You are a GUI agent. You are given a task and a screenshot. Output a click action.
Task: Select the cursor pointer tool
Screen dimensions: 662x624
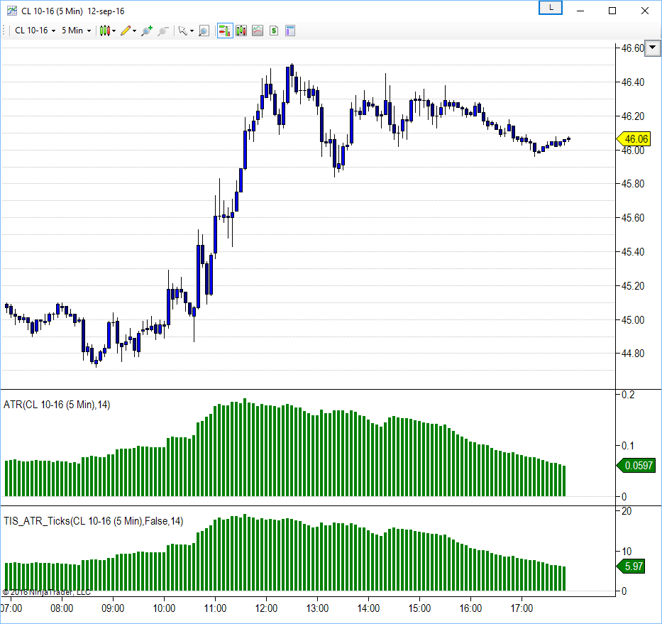(x=183, y=31)
